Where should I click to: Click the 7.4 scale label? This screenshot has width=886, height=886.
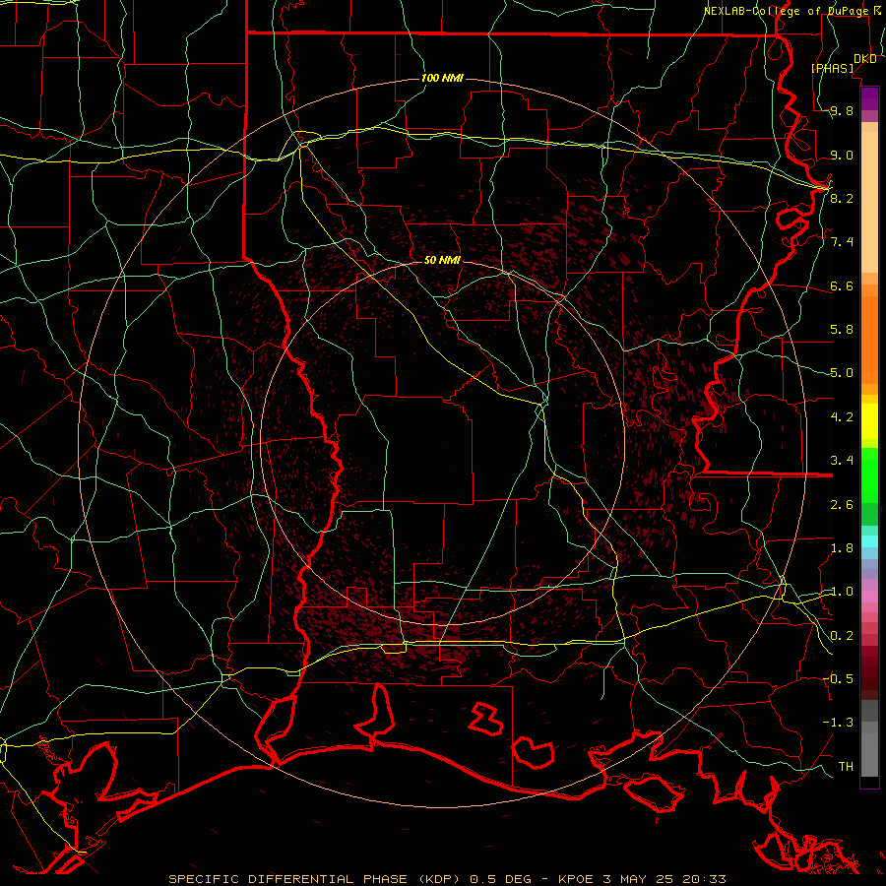842,242
